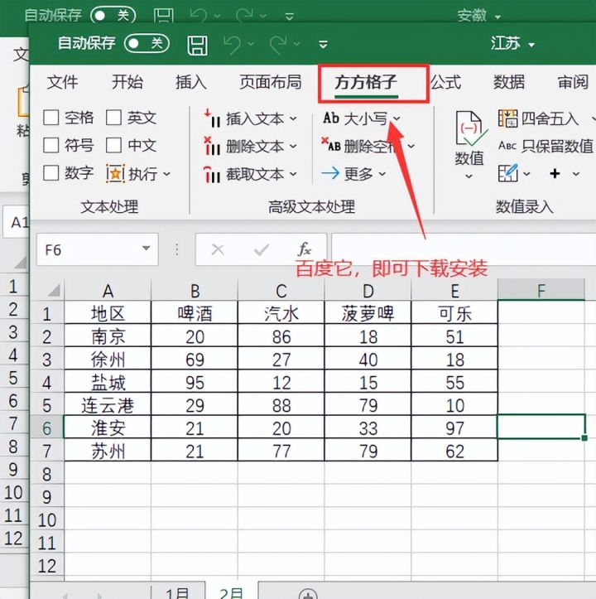Click the formula bar input area

click(x=464, y=249)
